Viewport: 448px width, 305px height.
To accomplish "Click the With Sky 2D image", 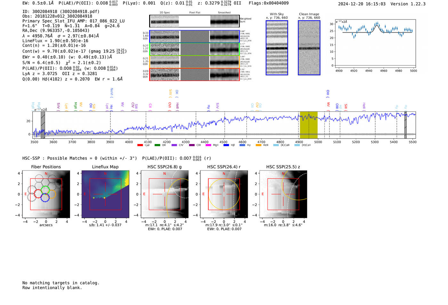I will 277,48.
